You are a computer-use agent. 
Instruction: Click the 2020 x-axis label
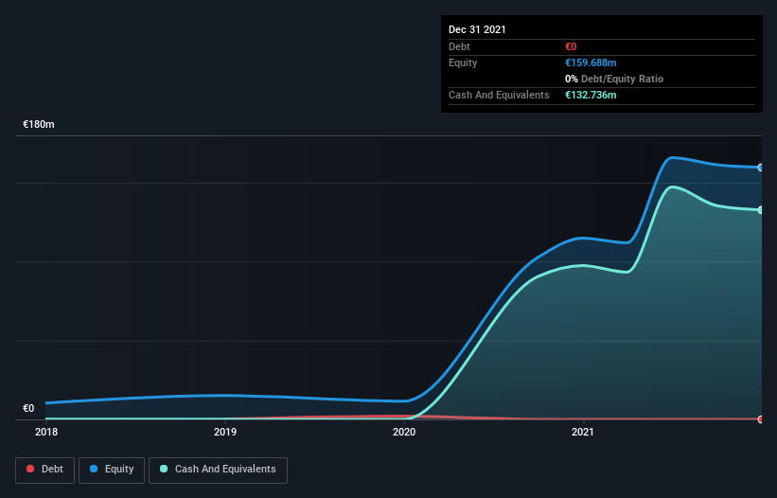point(404,432)
